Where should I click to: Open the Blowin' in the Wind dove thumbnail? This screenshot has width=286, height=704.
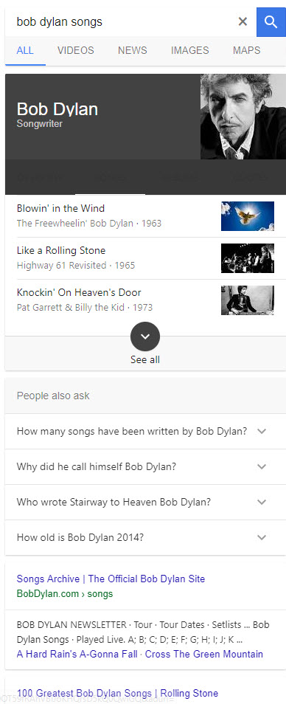[x=248, y=216]
